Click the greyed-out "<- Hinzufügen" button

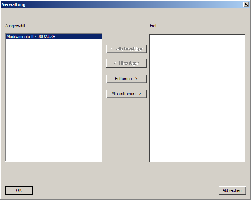pos(126,63)
